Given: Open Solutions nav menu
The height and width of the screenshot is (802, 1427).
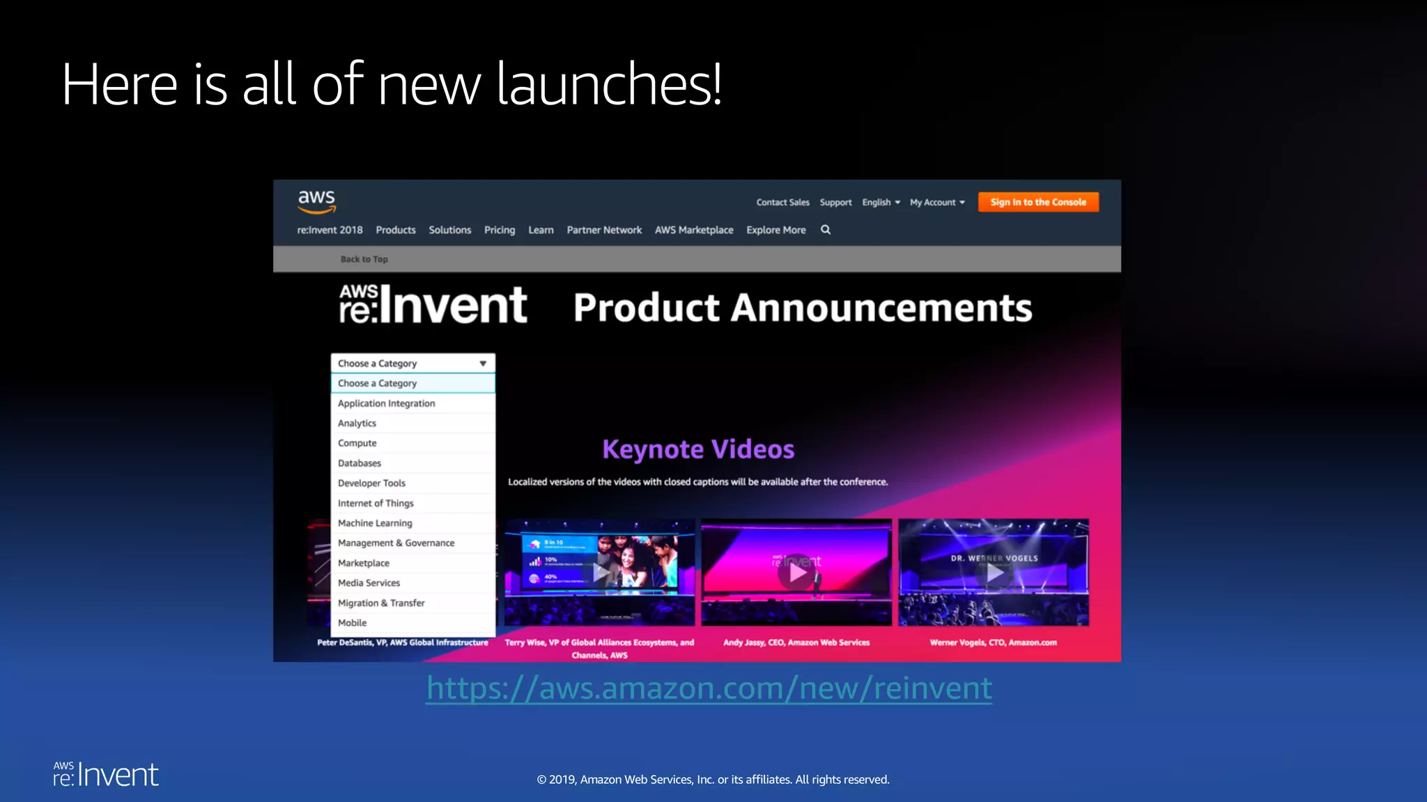Looking at the screenshot, I should coord(450,230).
